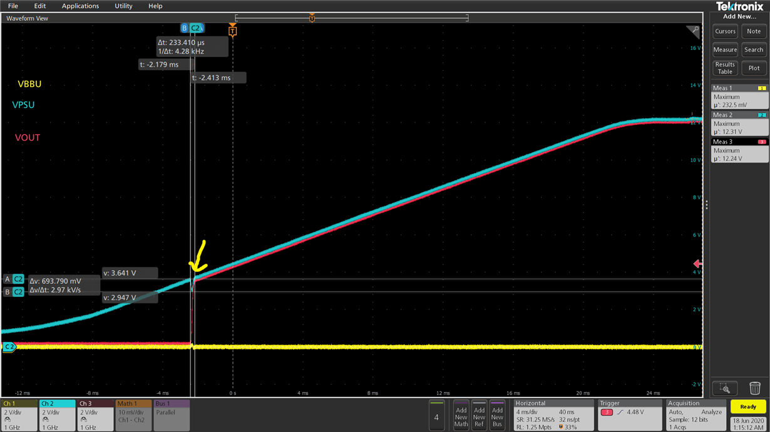Open the Acquisition settings badge

coord(695,416)
